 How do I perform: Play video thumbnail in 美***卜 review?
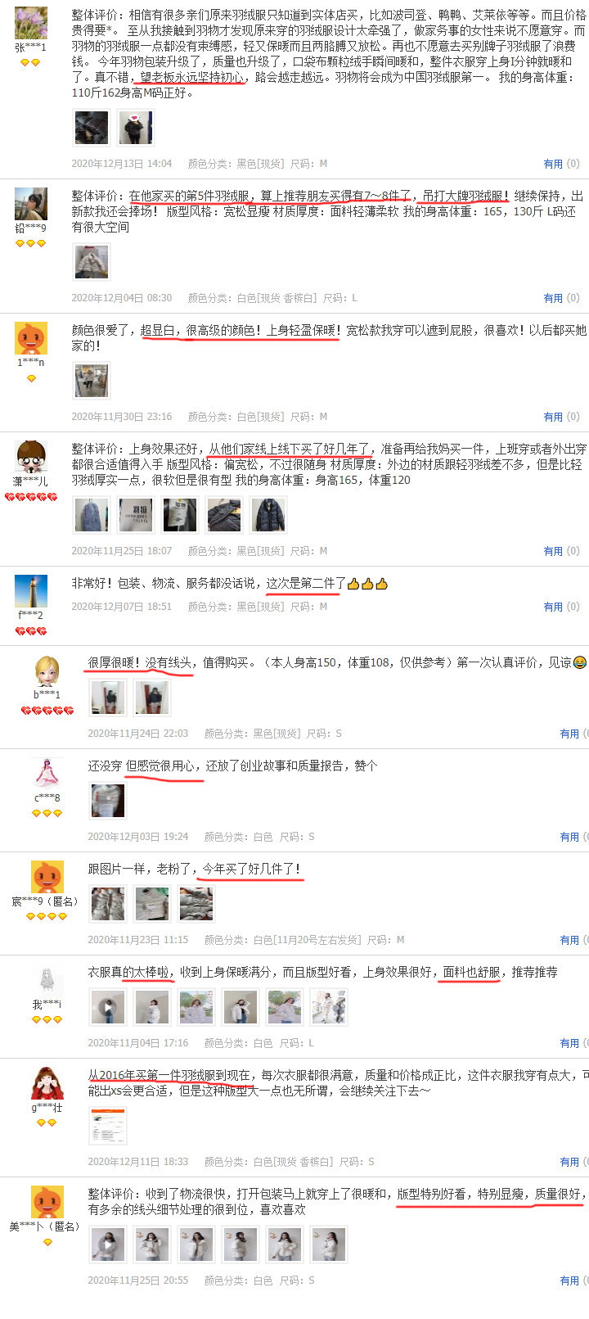[108, 1244]
